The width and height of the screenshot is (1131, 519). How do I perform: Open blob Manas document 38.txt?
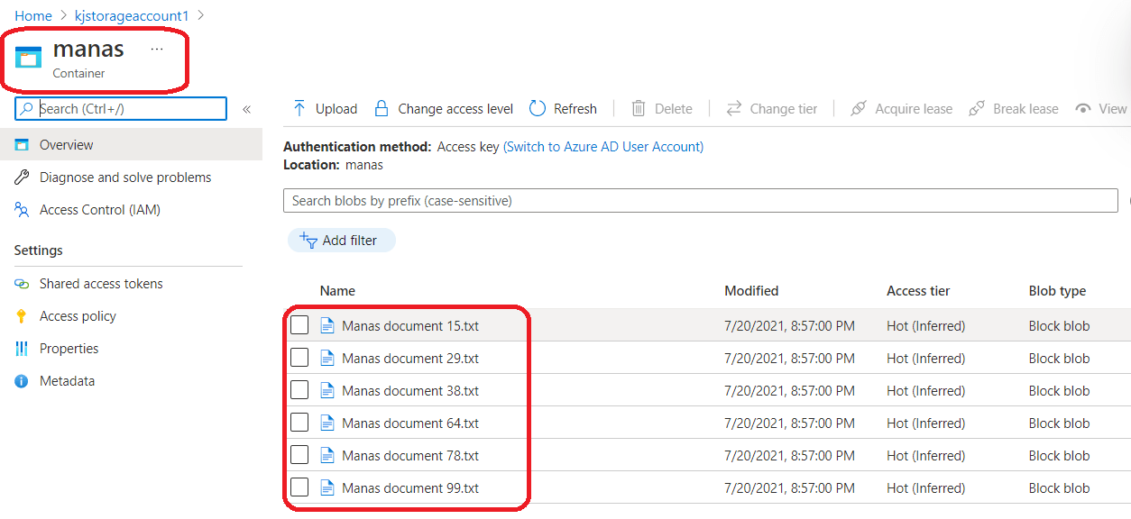click(410, 390)
